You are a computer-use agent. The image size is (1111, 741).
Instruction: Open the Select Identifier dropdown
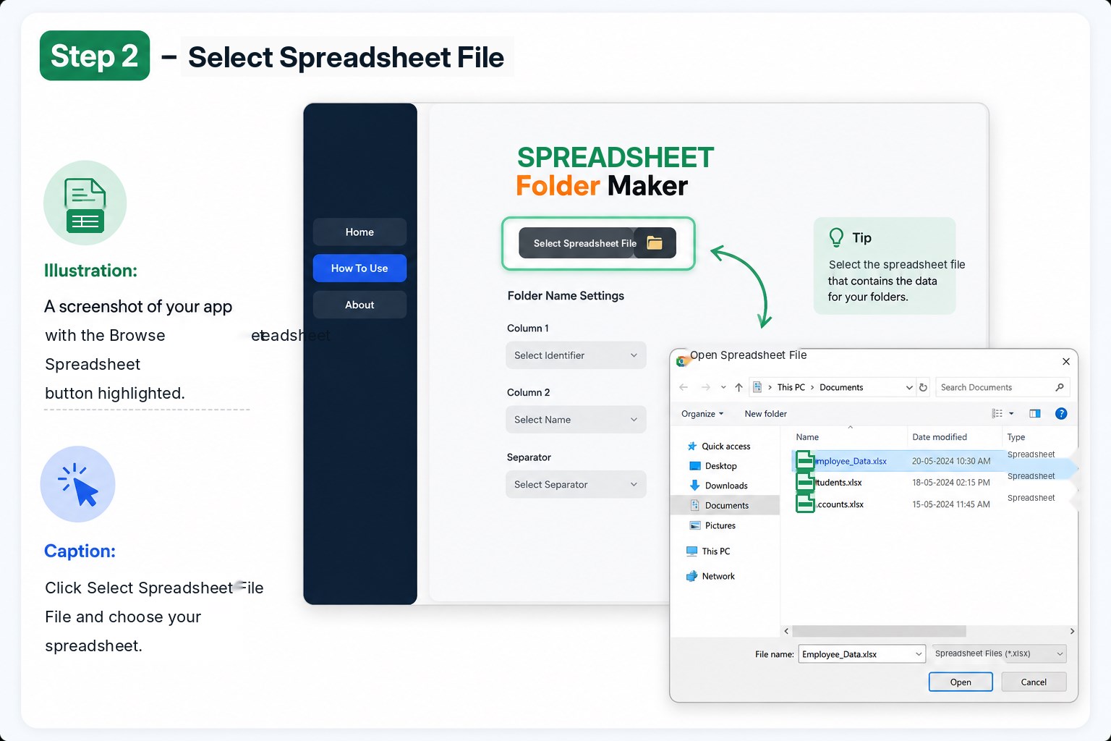576,355
